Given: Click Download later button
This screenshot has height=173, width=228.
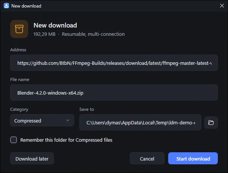Looking at the screenshot, I should (32, 158).
